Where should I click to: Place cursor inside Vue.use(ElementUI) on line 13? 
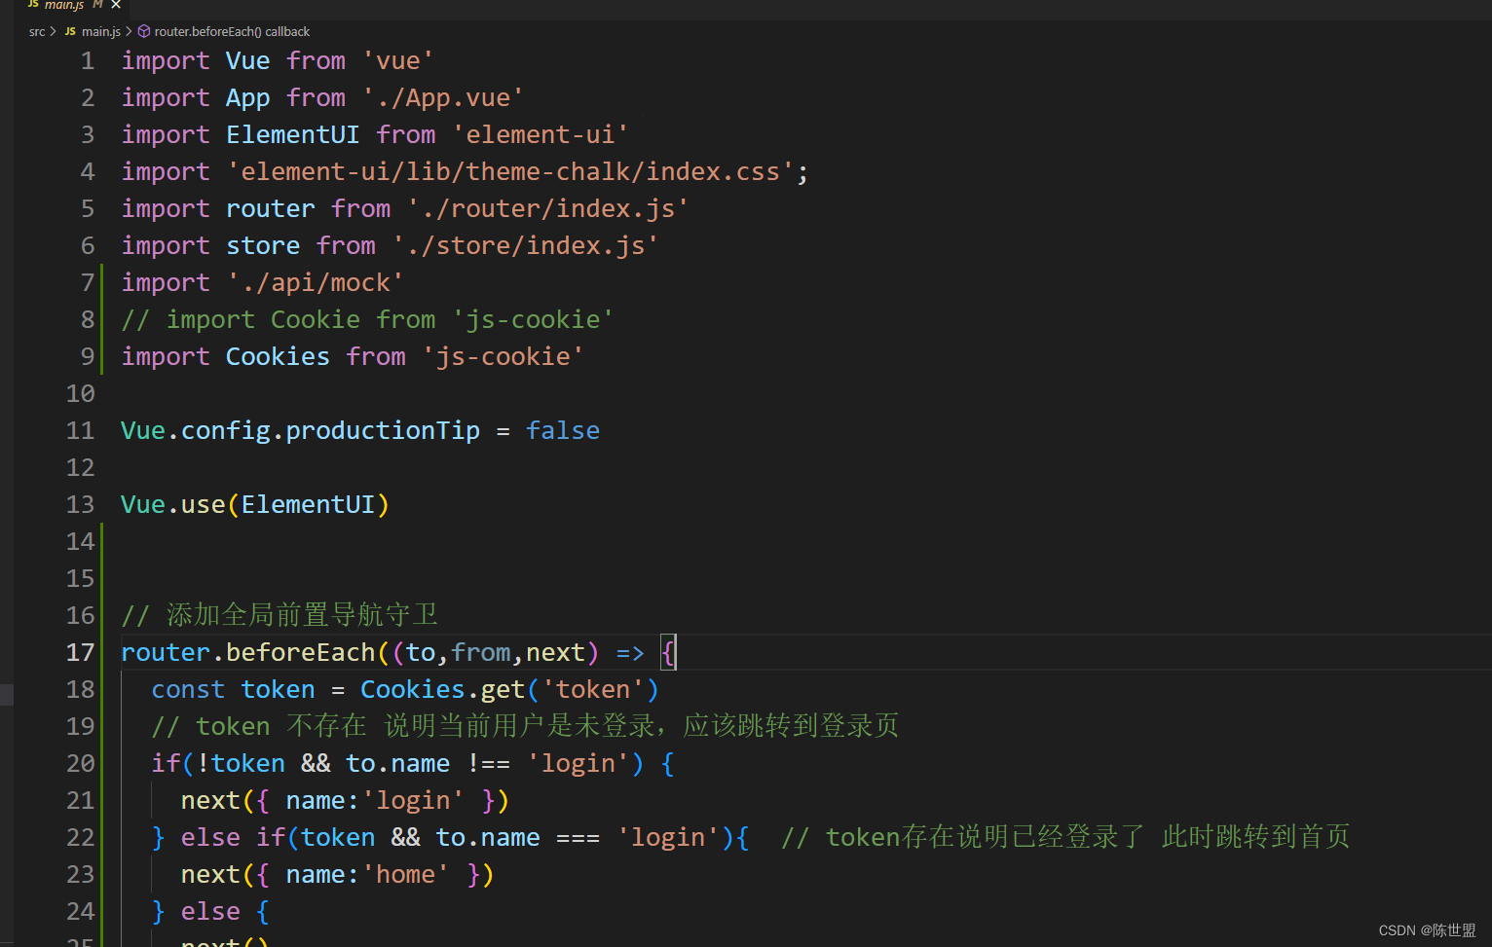click(255, 504)
